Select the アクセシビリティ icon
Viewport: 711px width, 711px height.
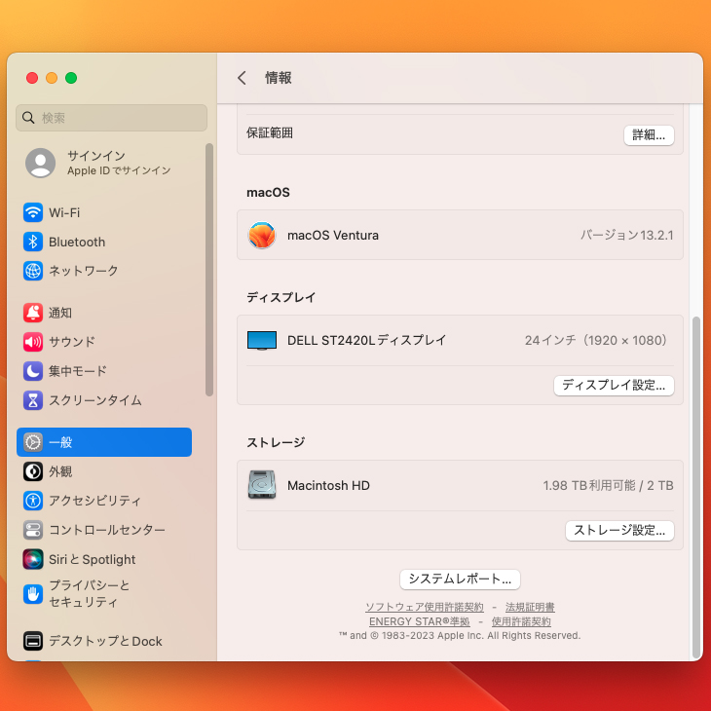pos(33,501)
